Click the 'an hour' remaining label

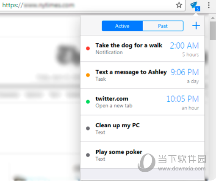(190, 108)
